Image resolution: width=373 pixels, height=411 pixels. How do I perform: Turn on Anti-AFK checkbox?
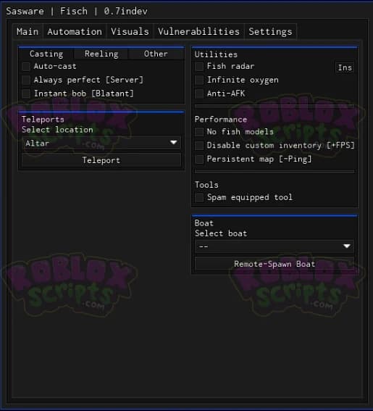(199, 94)
